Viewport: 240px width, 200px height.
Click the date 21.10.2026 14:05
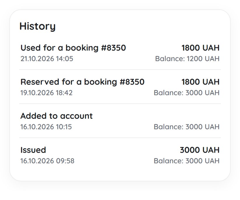(x=47, y=59)
